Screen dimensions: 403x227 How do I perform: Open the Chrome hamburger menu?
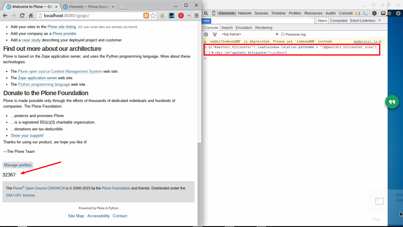(196, 16)
